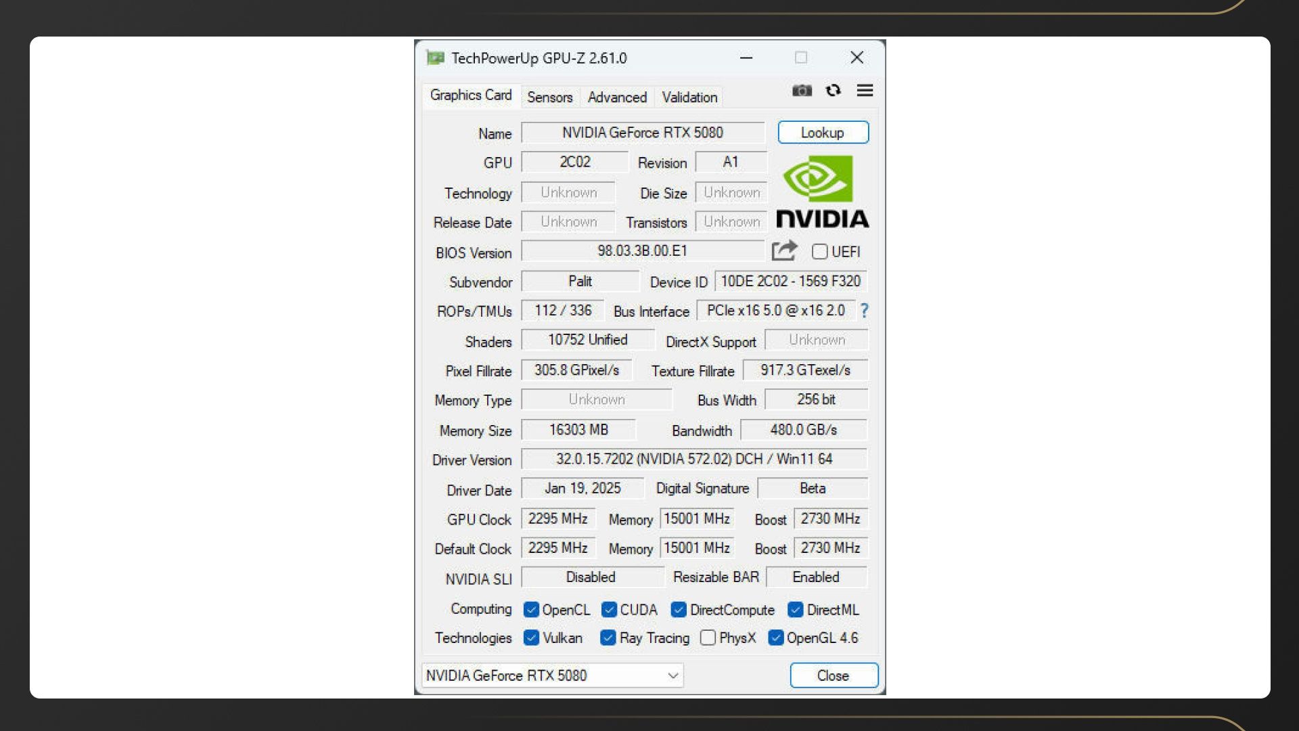Viewport: 1299px width, 731px height.
Task: Click the Bus Interface question mark
Action: 864,311
